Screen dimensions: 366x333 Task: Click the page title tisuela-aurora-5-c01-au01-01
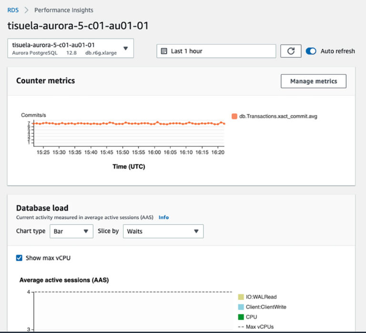[78, 25]
